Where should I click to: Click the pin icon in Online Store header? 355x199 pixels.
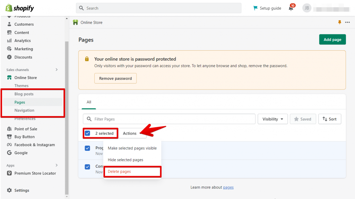(340, 23)
